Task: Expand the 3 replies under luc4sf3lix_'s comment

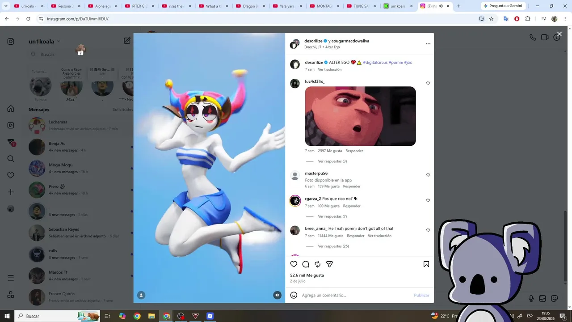Action: click(332, 161)
